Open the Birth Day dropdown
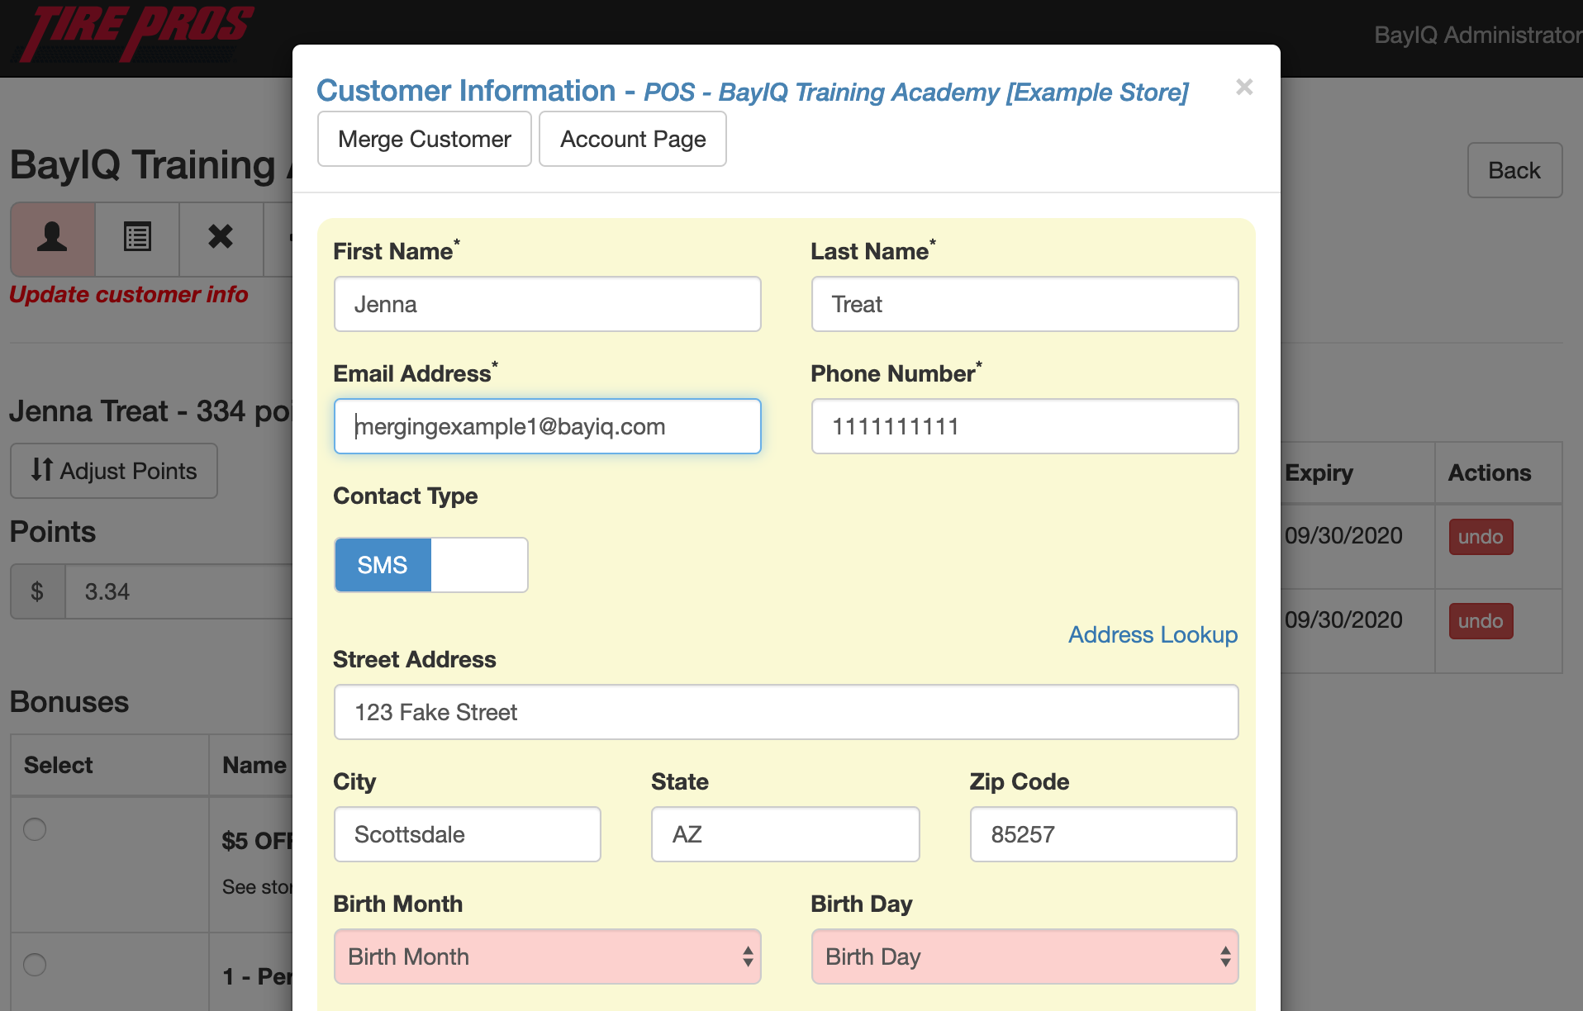This screenshot has width=1583, height=1011. (1024, 956)
